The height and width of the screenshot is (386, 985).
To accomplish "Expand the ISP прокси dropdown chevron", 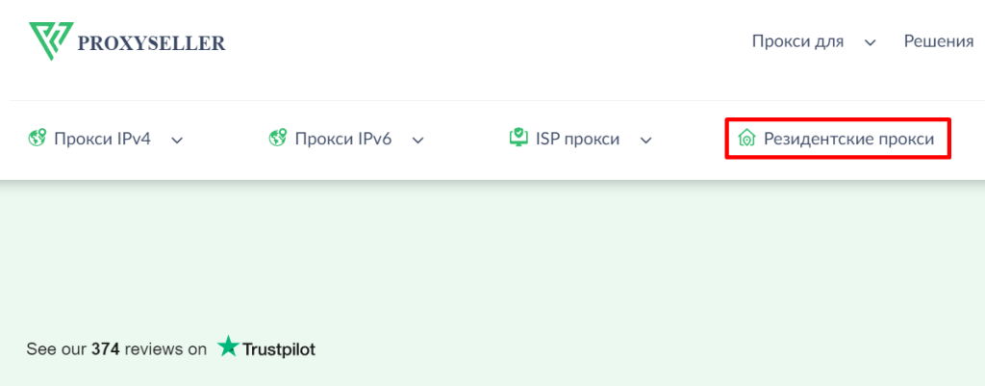I will 645,141.
